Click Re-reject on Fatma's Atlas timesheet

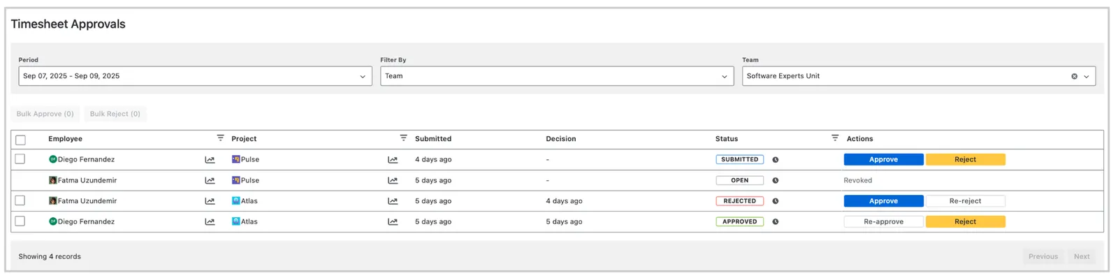(x=965, y=201)
